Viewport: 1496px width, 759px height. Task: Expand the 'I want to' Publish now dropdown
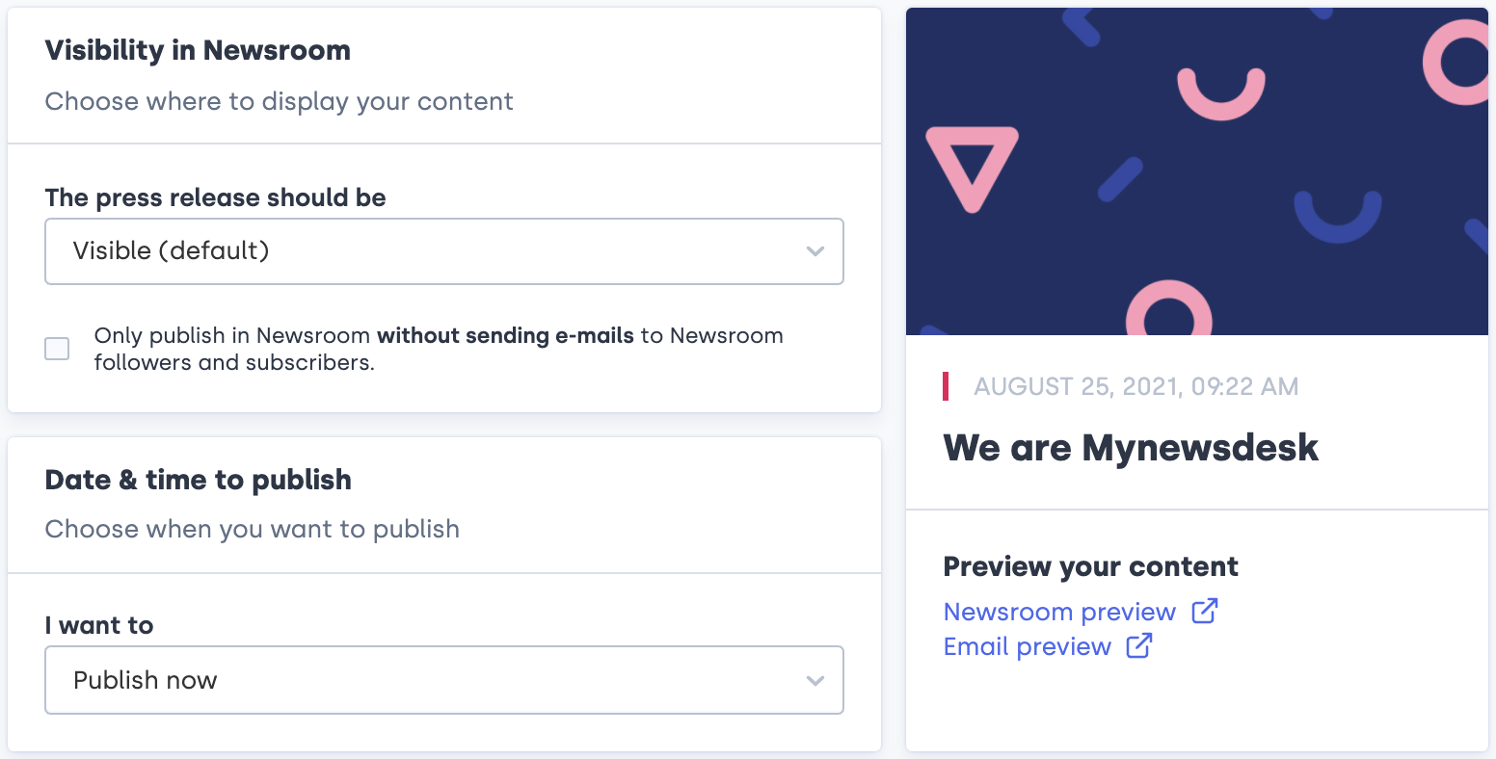(444, 680)
